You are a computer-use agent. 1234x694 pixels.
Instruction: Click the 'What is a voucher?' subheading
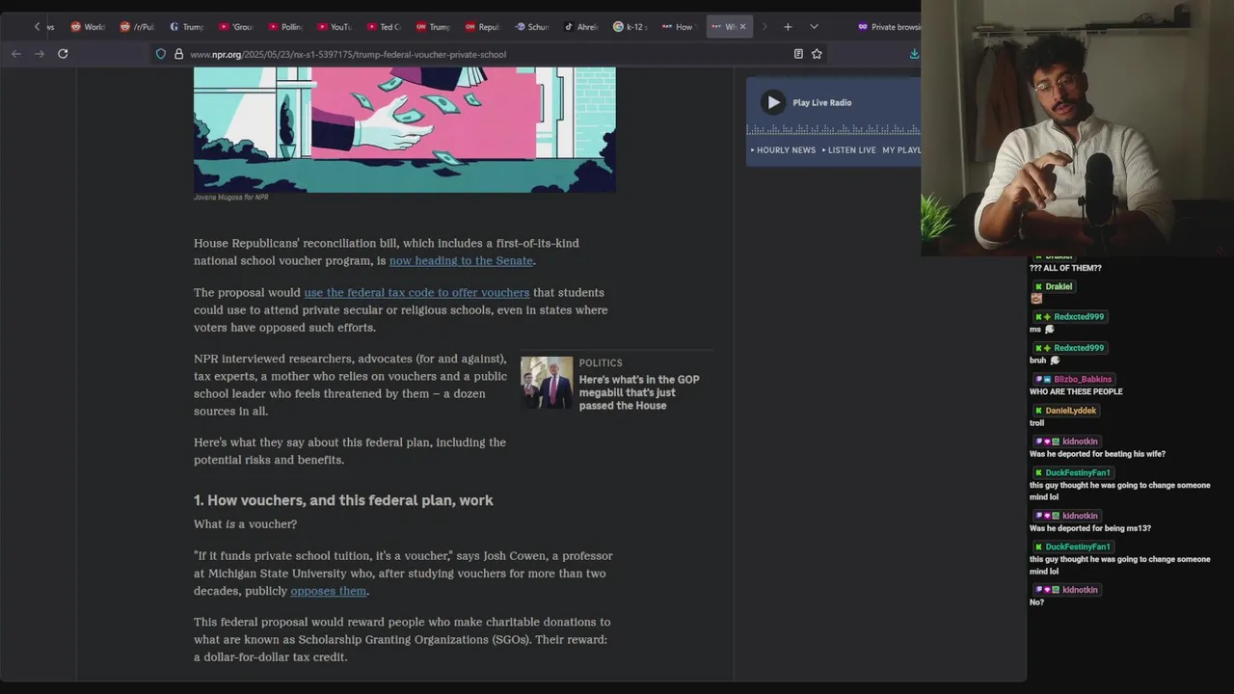coord(245,524)
